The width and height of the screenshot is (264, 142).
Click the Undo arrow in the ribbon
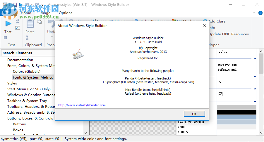pos(51,24)
